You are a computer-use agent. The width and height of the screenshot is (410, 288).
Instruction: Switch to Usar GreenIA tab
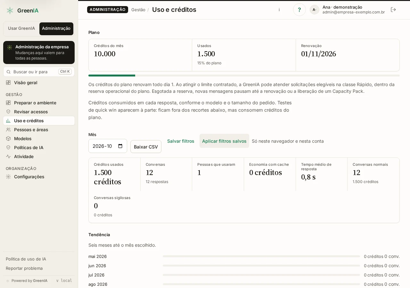tap(21, 28)
